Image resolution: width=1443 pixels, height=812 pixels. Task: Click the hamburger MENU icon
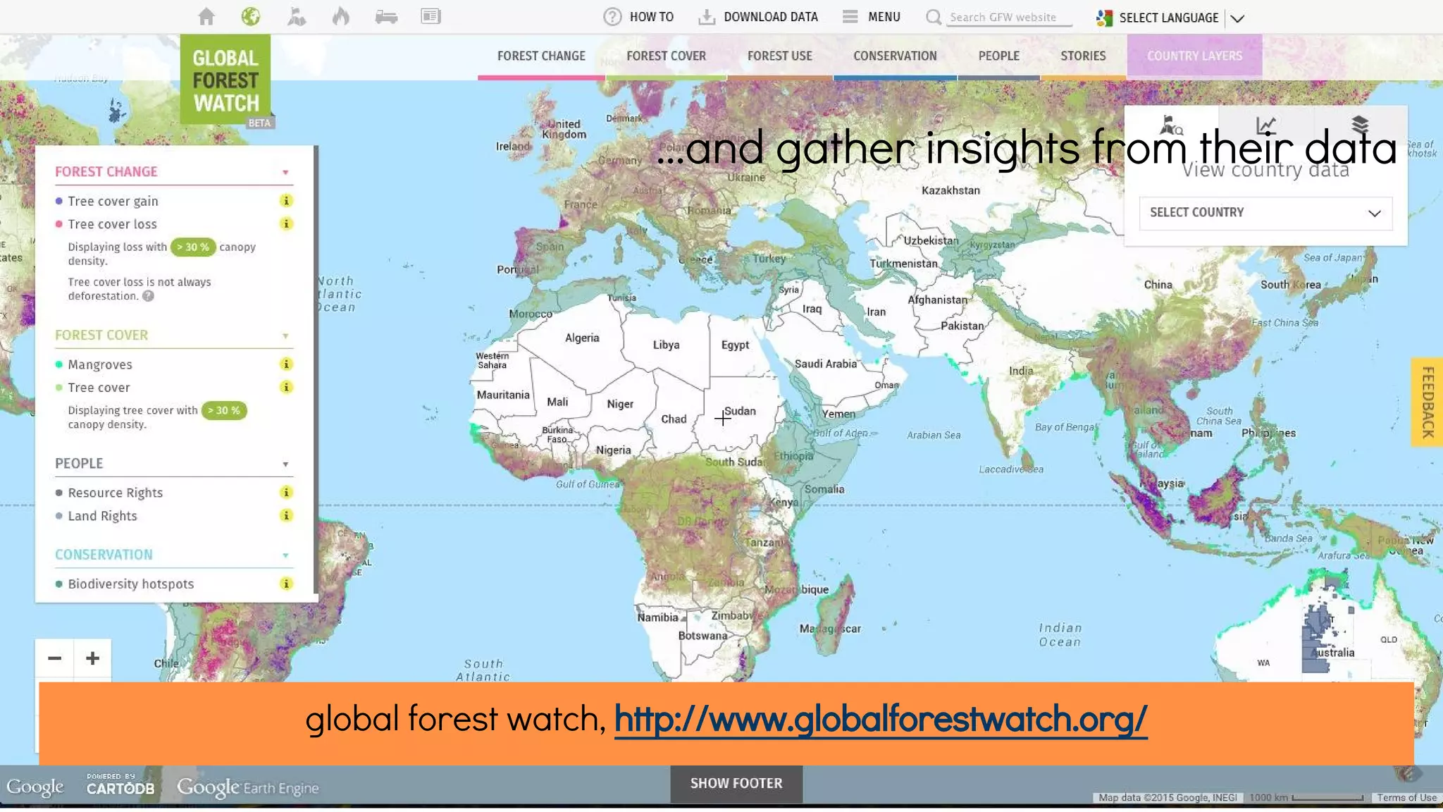coord(850,17)
